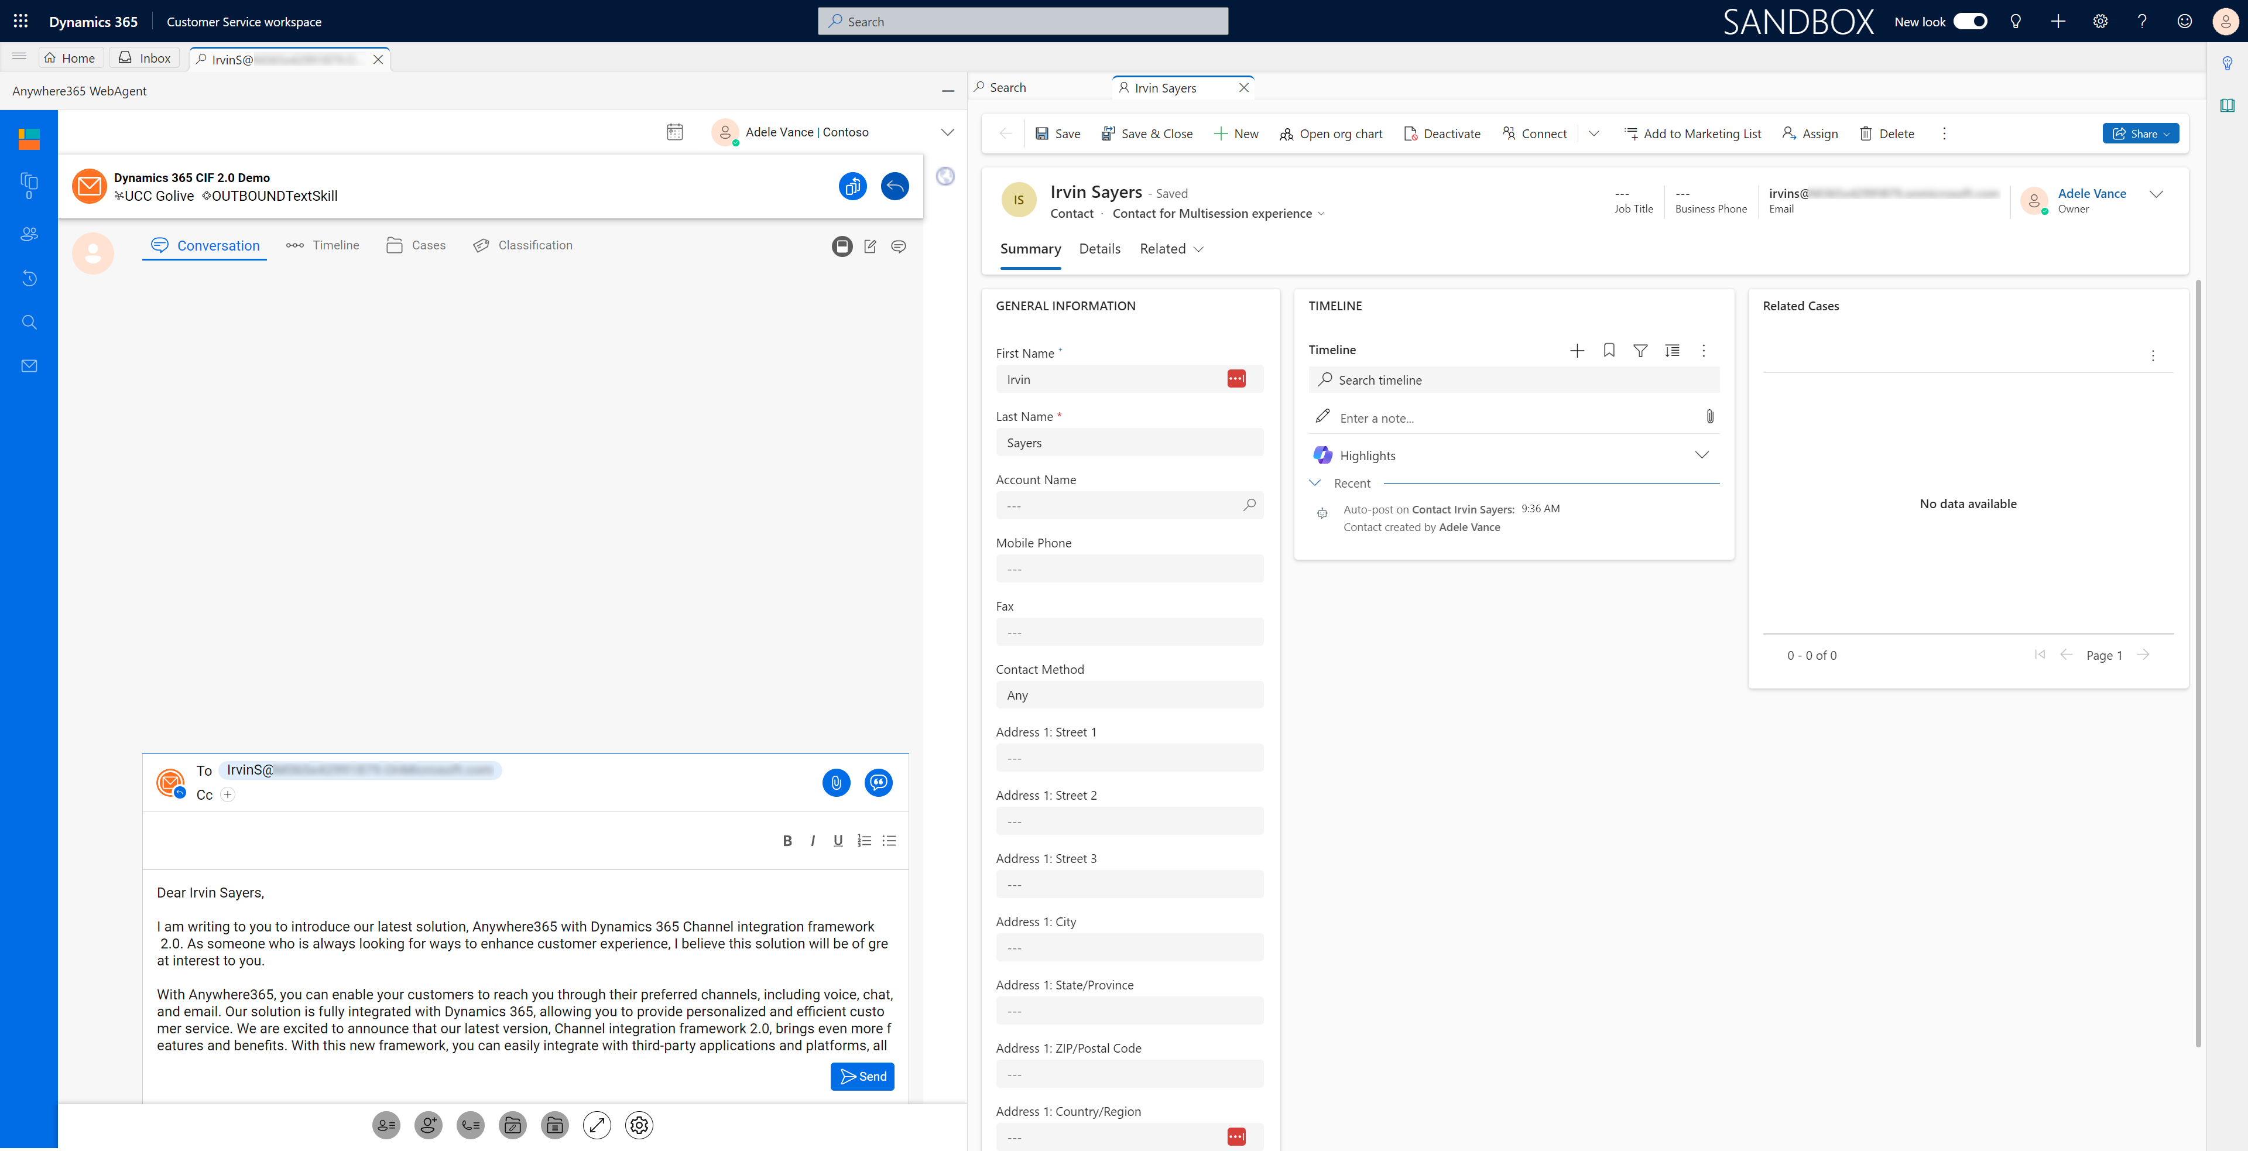The height and width of the screenshot is (1151, 2248).
Task: Open the WebAgent conversations count icon
Action: 29,185
